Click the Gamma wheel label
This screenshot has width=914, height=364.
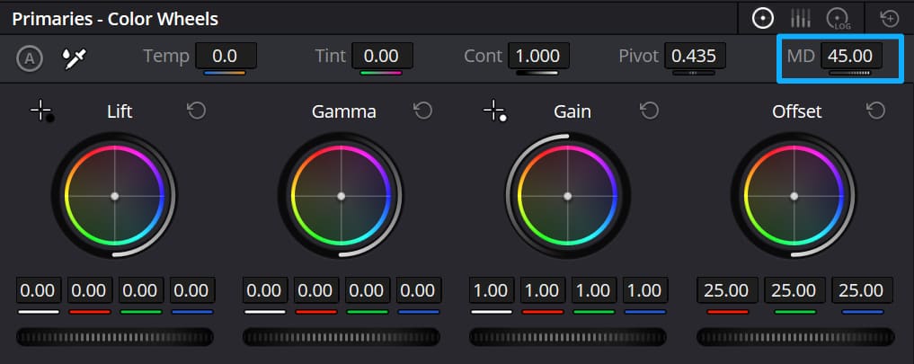coord(343,111)
